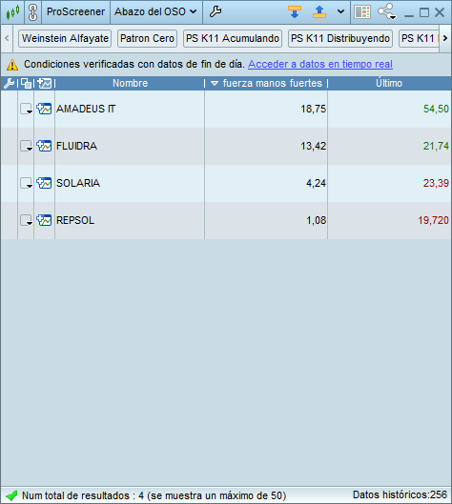The image size is (452, 504).
Task: Select the REPSOL name cell
Action: coord(130,220)
